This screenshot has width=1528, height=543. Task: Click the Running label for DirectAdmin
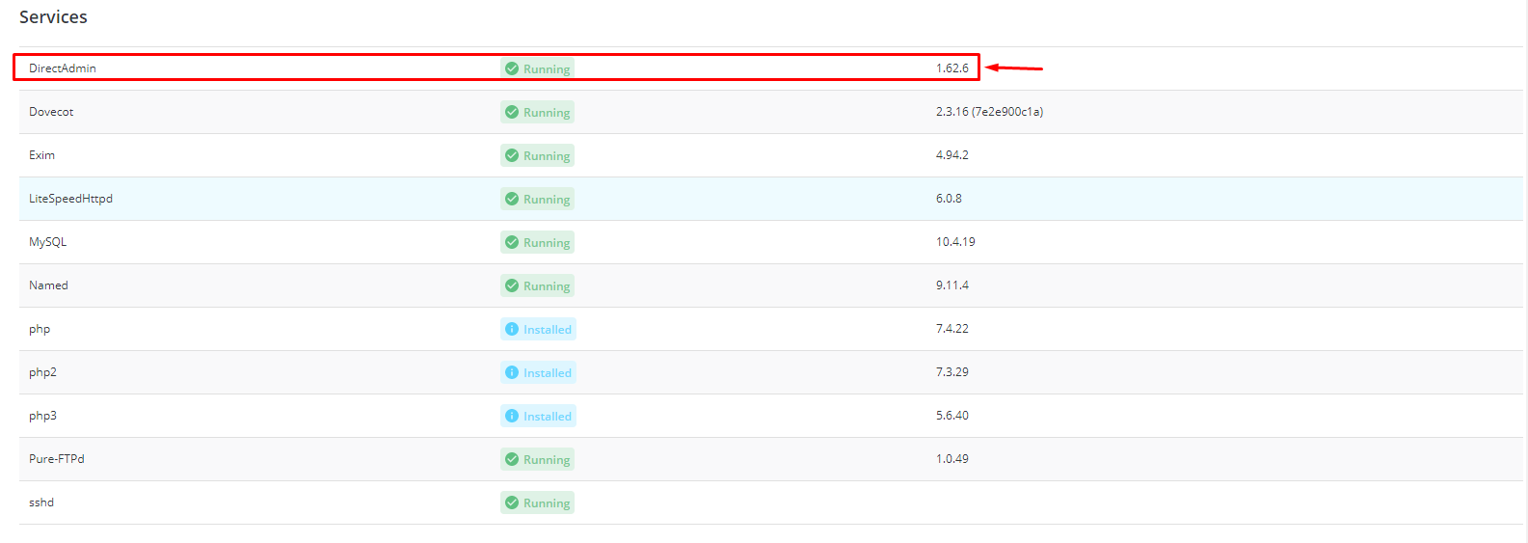(x=547, y=69)
